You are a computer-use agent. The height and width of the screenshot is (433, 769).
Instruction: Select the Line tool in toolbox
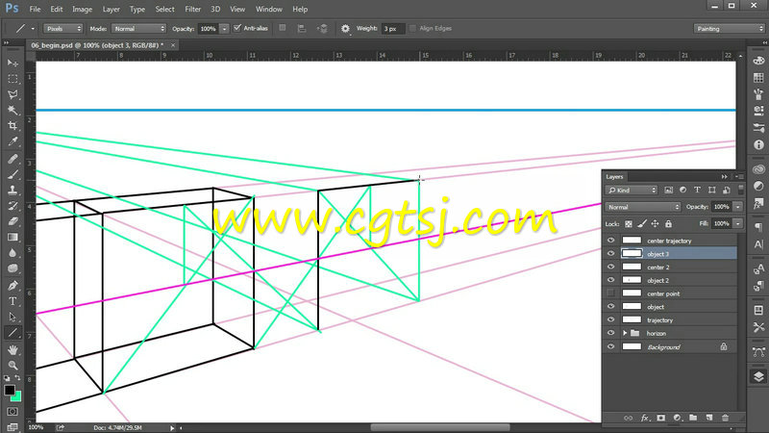[12, 333]
